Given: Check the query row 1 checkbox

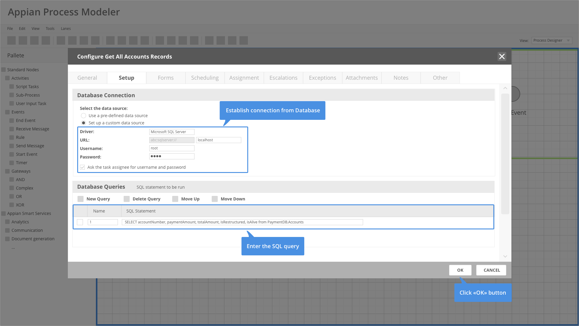Looking at the screenshot, I should pos(80,222).
